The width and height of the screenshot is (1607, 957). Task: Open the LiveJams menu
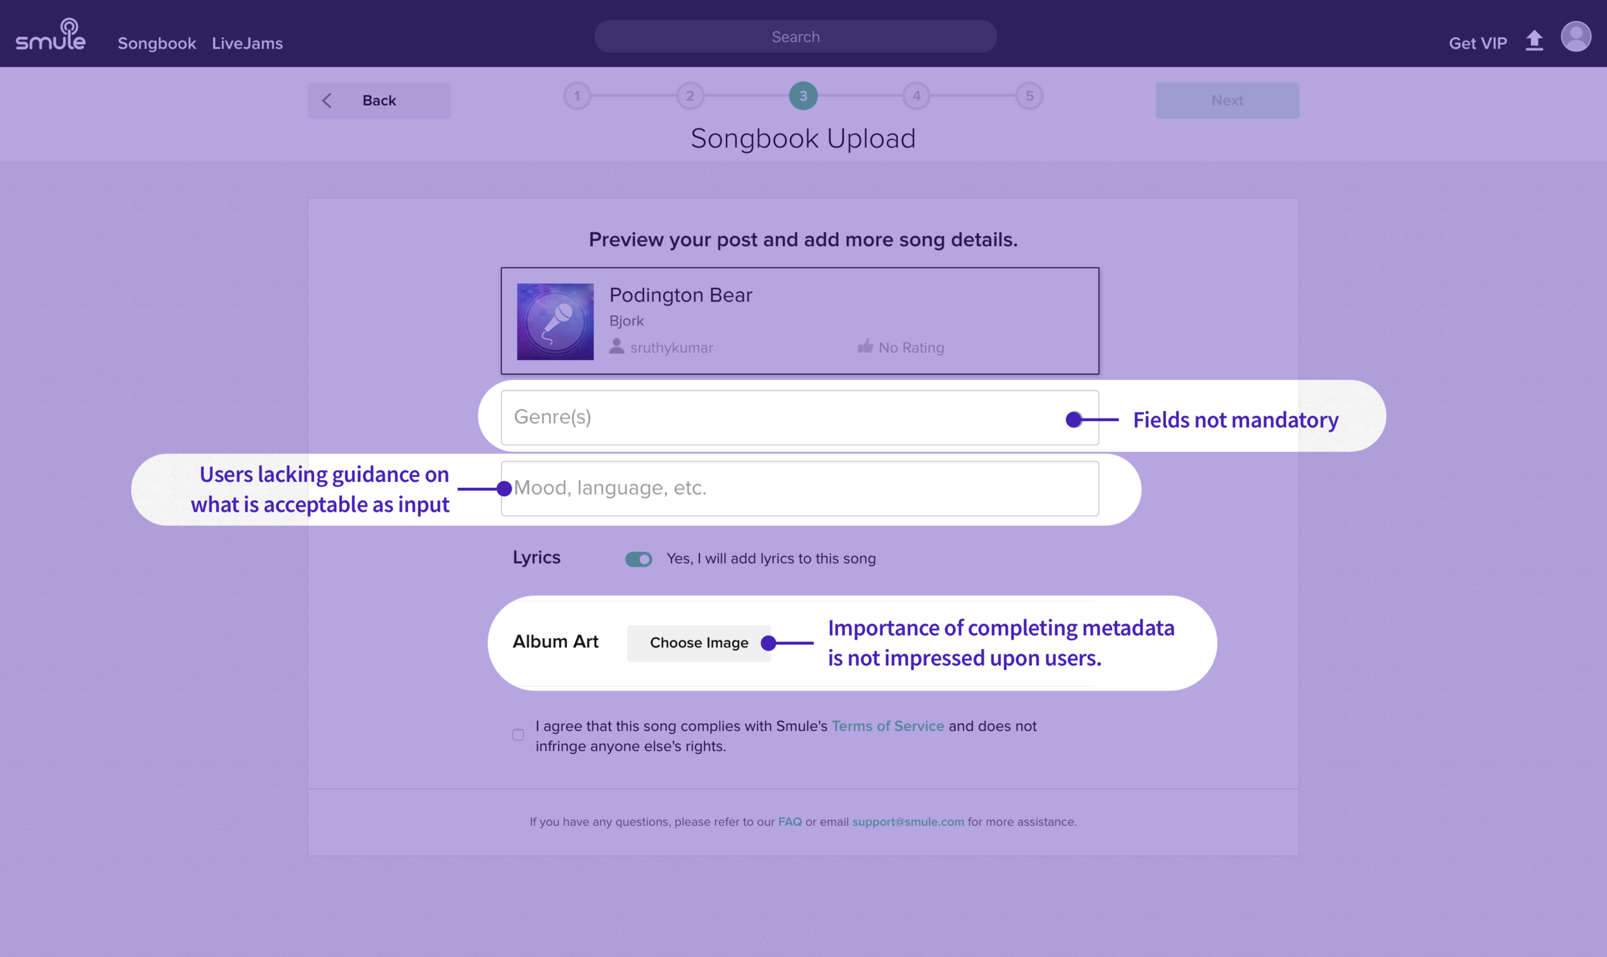[x=247, y=43]
